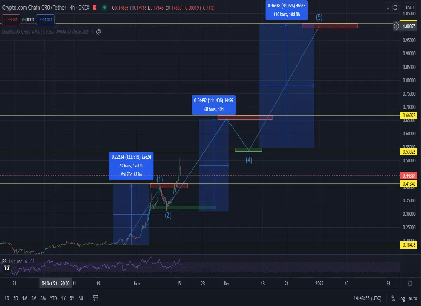
Task: Click the plus icon beside 1.00375
Action: [x=396, y=26]
